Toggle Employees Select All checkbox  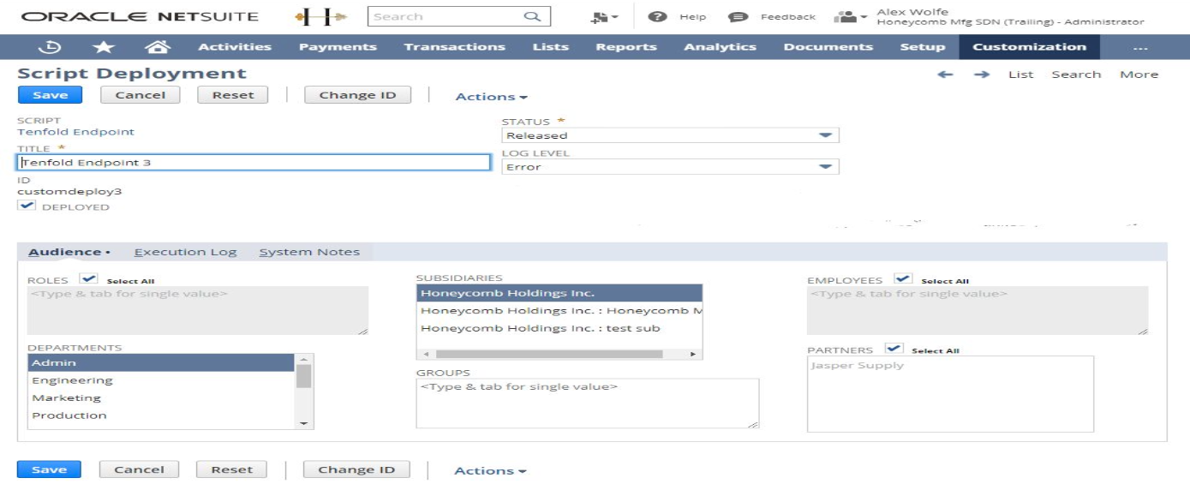903,279
